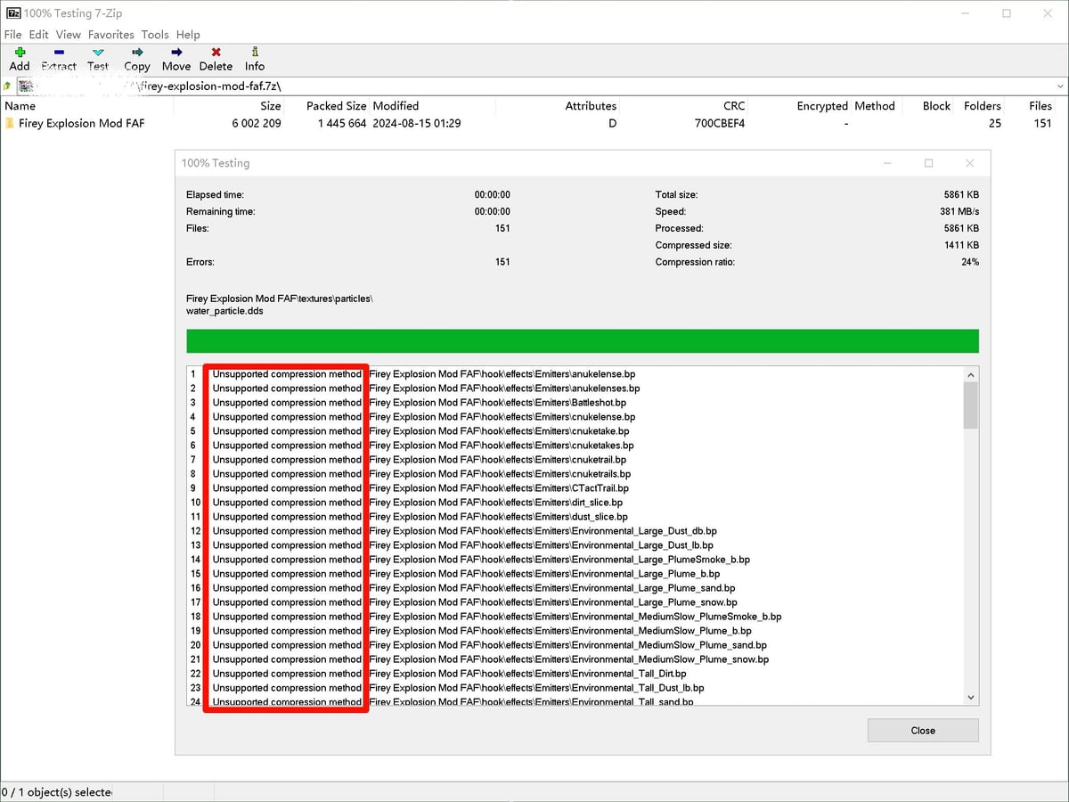Select error row for CTactTrail.bp

575,488
